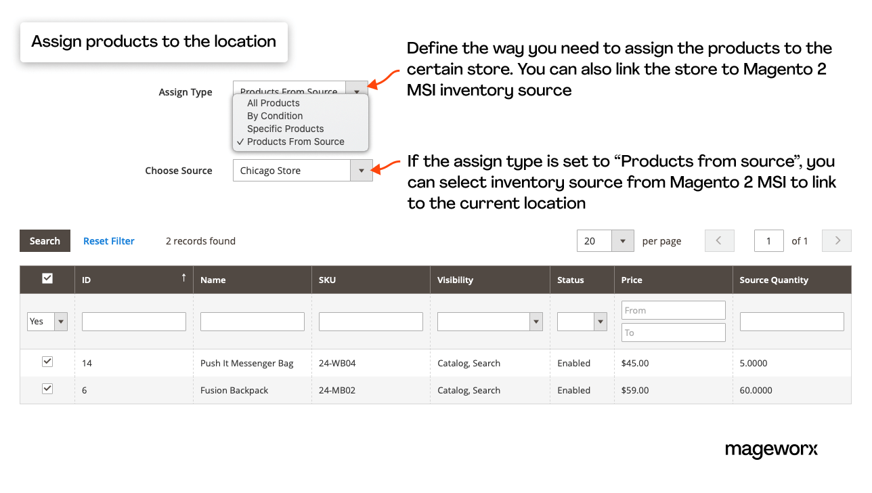Screen dimensions: 872x493
Task: Click the Search button
Action: click(45, 241)
